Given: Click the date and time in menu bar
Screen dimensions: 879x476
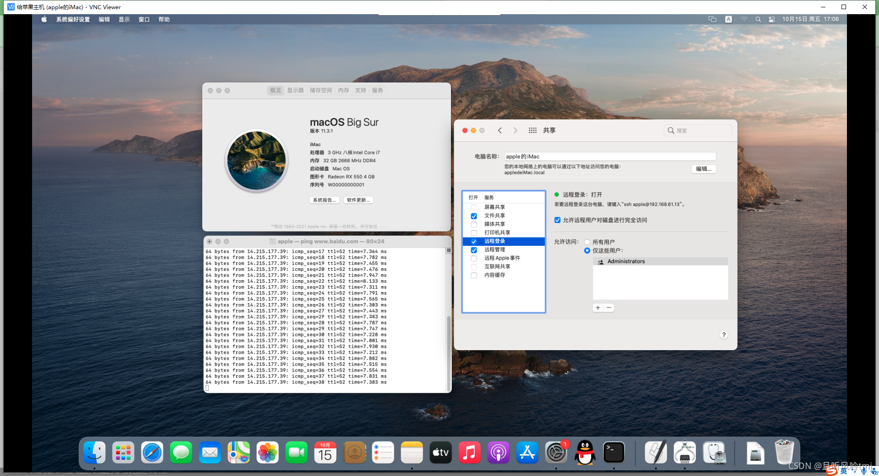Looking at the screenshot, I should (x=810, y=19).
